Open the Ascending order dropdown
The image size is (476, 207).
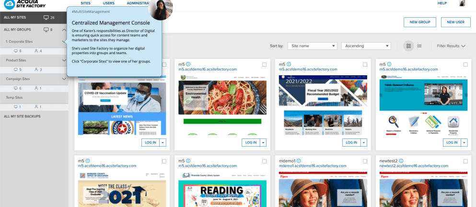[365, 46]
